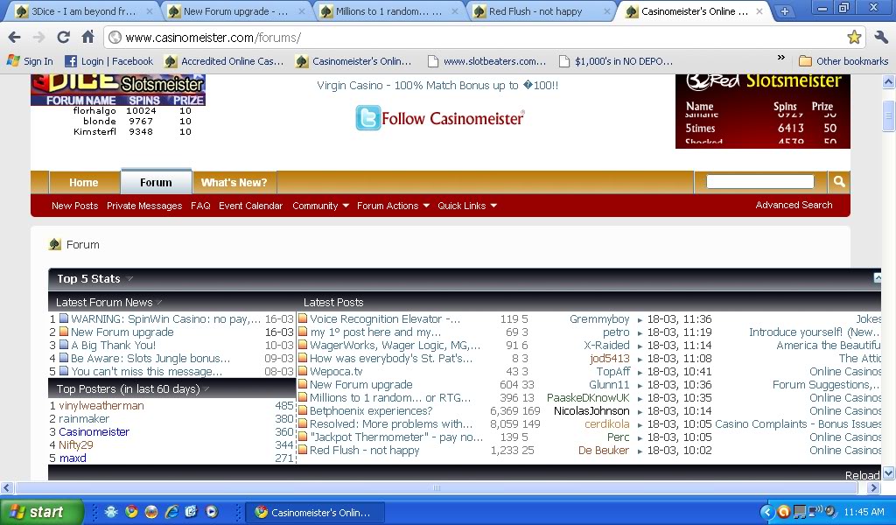Open Top Posters dropdown arrow

(x=206, y=389)
